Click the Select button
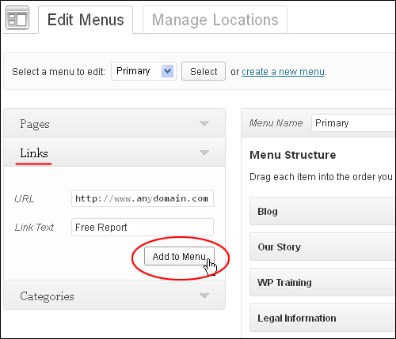The height and width of the screenshot is (339, 396). (x=204, y=71)
